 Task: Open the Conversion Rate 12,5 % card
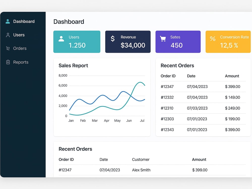click(228, 42)
